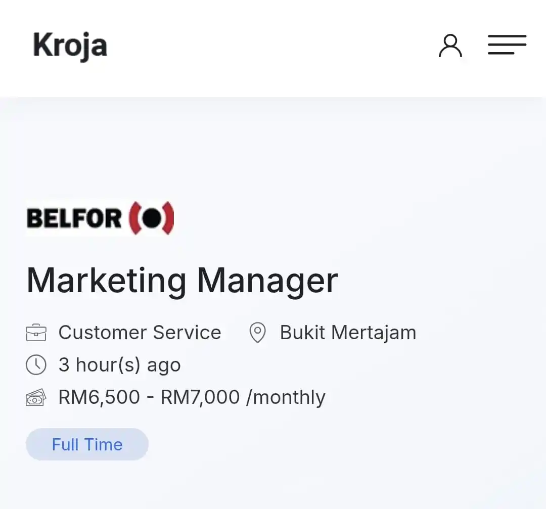
Task: Click the banknote salary icon
Action: 36,397
